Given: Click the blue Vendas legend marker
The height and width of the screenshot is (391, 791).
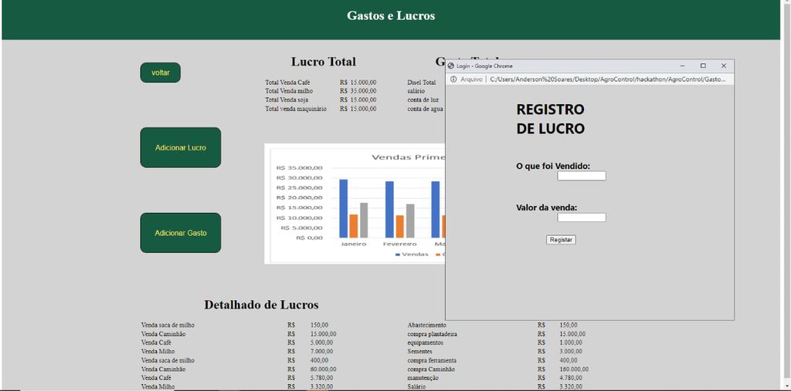Looking at the screenshot, I should (x=398, y=254).
